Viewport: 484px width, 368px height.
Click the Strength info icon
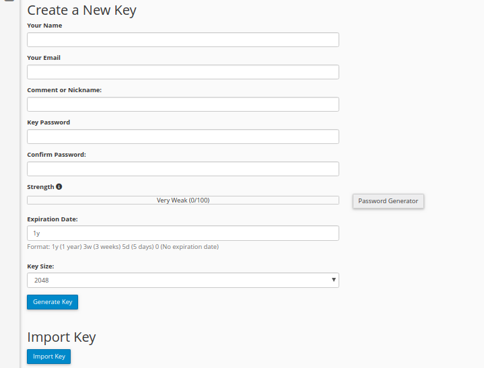pos(59,186)
